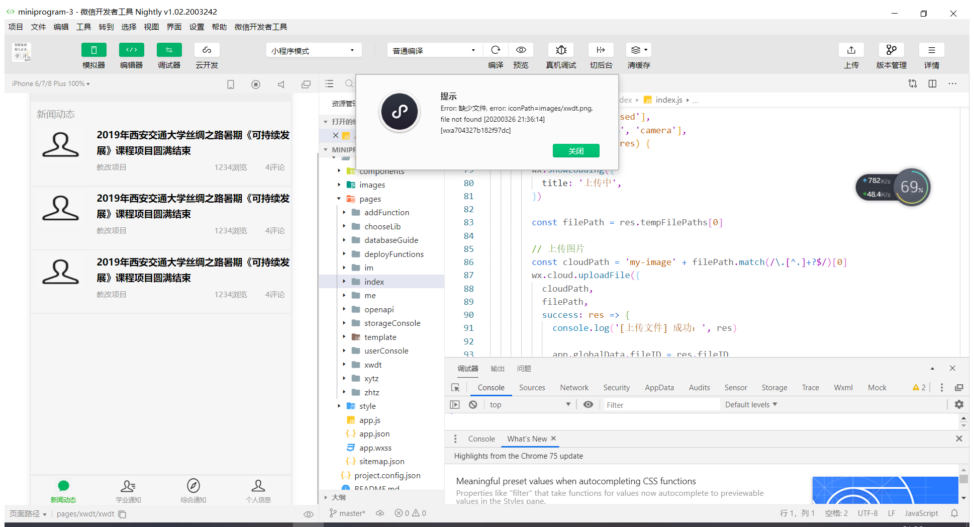The width and height of the screenshot is (974, 527).
Task: Click the simulator rotate device icon
Action: coord(231,84)
